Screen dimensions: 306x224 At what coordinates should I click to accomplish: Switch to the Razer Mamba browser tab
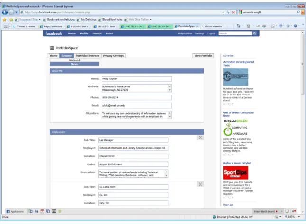click(x=214, y=26)
